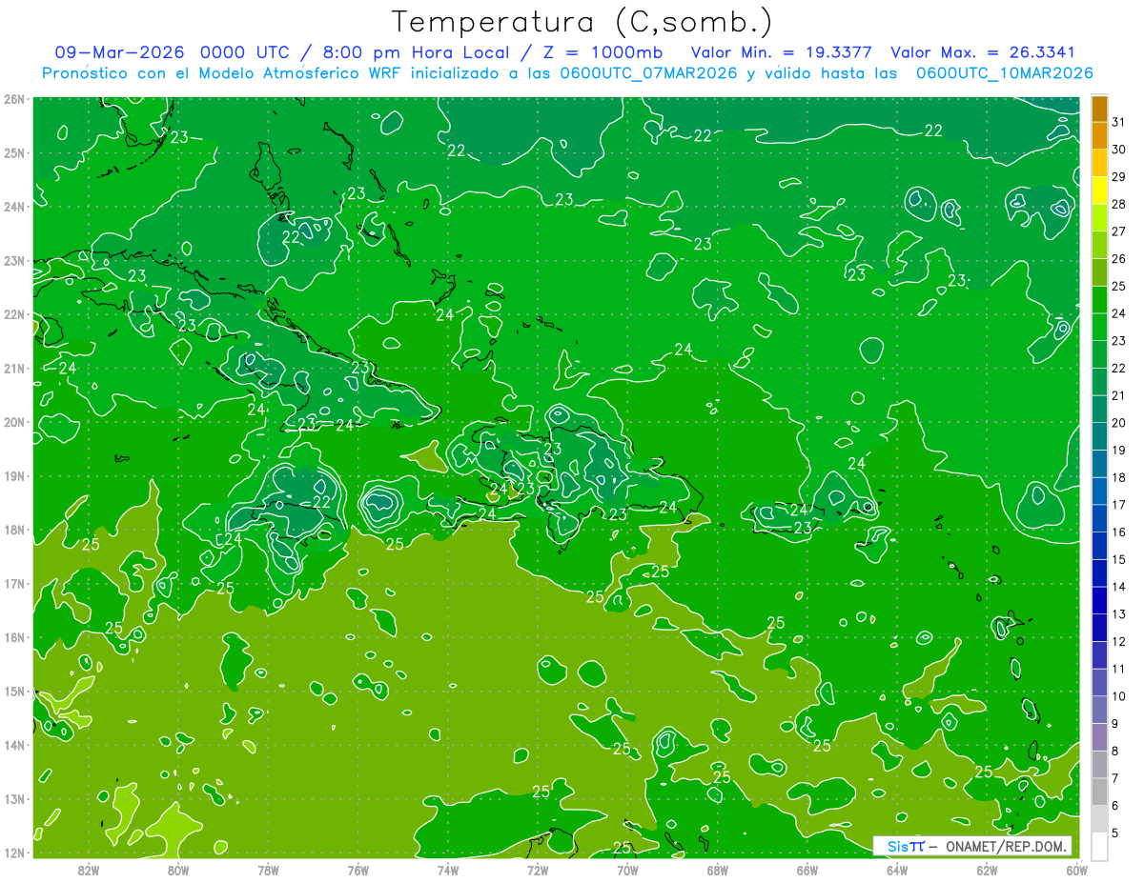Click the '19N' latitude label
Viewport: 1144px width, 883px height.
tap(14, 475)
